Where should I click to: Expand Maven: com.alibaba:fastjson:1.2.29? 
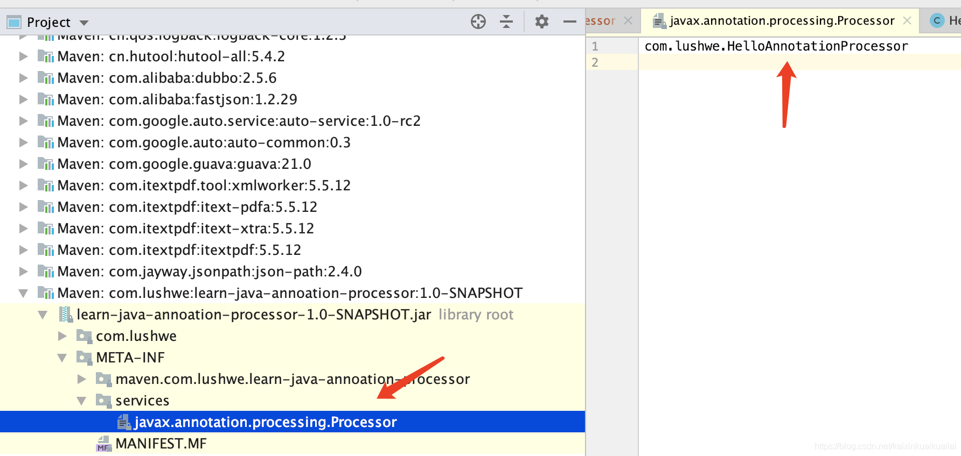click(x=23, y=99)
